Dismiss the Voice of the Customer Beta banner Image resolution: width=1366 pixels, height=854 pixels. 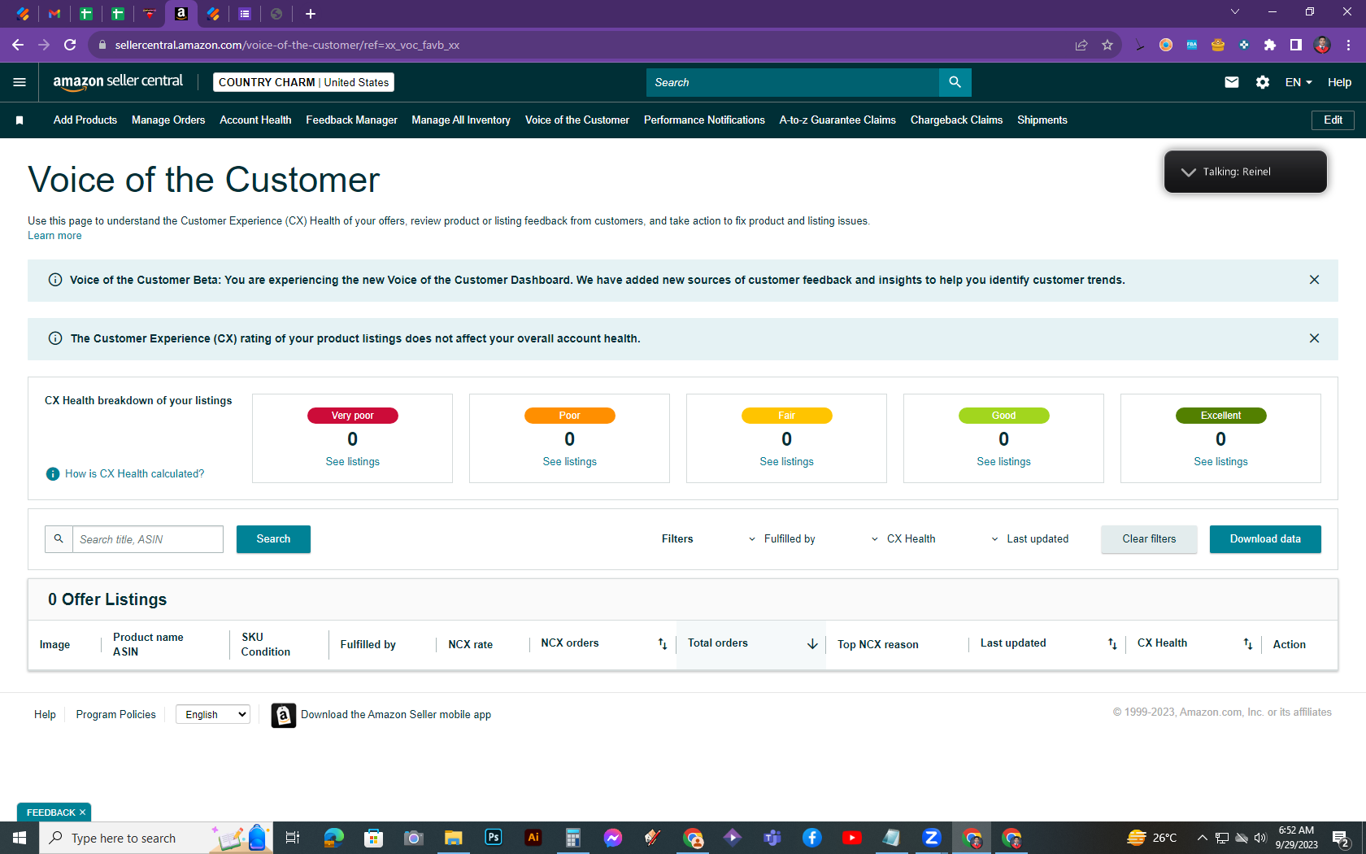coord(1314,280)
